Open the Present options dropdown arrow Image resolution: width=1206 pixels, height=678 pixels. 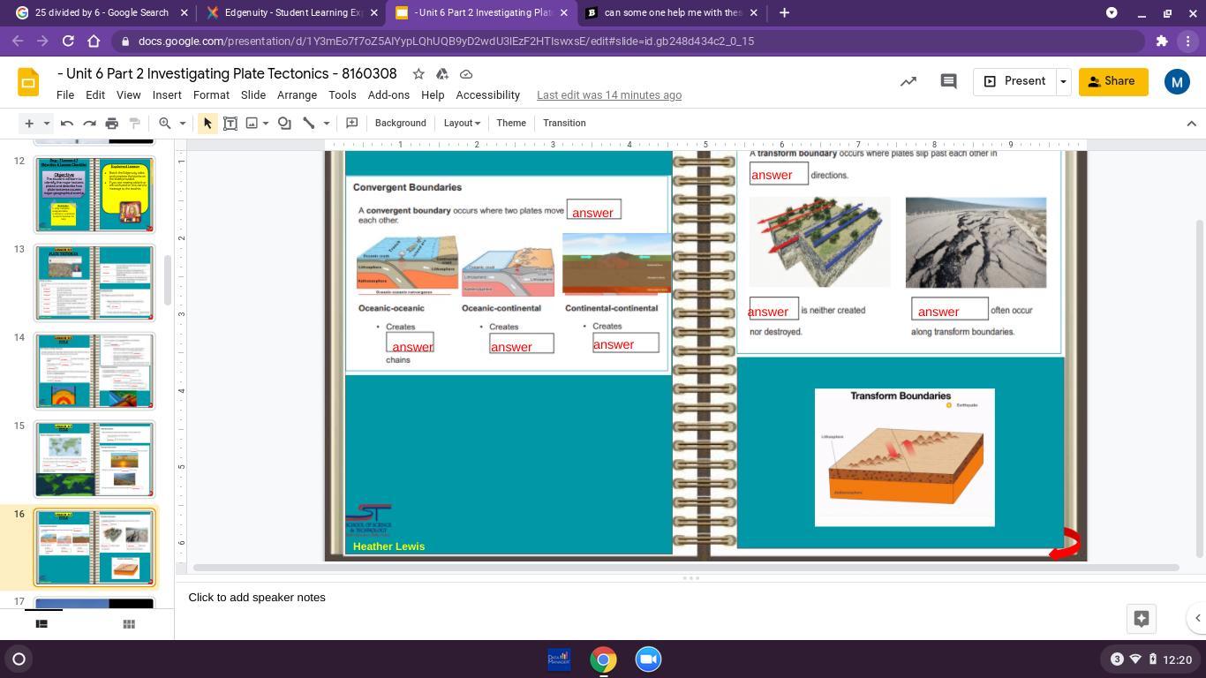click(x=1063, y=81)
